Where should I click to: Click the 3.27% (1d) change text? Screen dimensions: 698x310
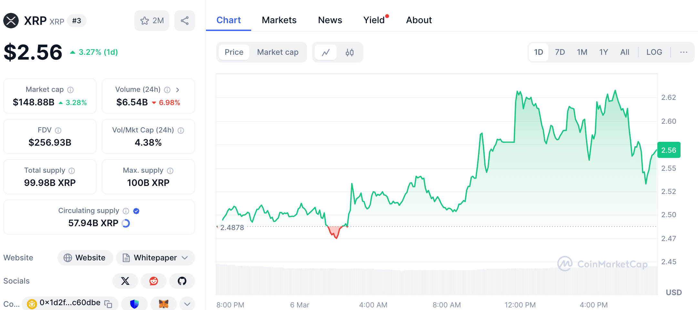(98, 52)
